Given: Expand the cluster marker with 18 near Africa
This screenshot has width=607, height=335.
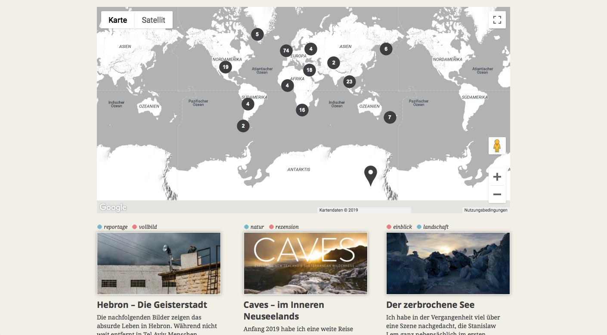Looking at the screenshot, I should point(309,70).
